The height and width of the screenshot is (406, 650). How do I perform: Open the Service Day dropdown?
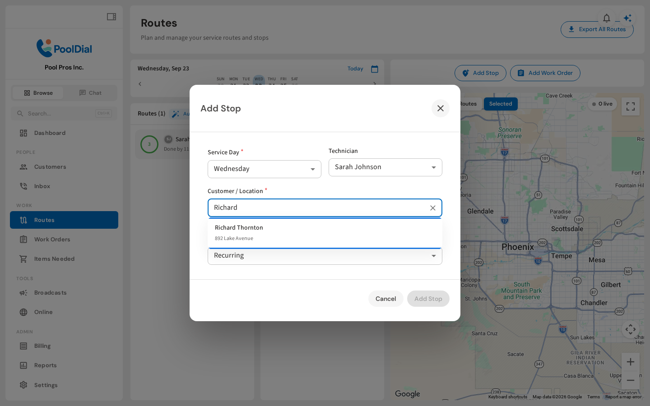click(x=265, y=169)
